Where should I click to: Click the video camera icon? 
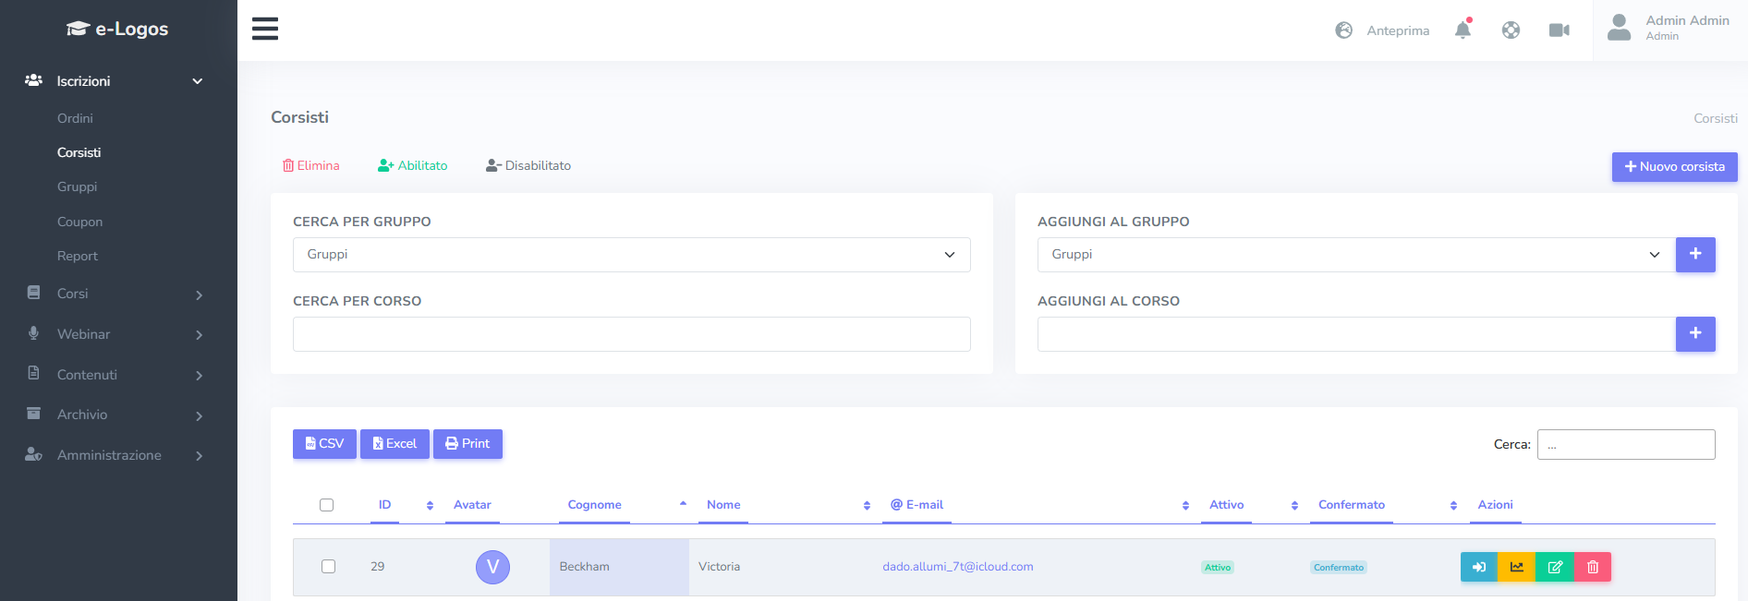point(1559,30)
